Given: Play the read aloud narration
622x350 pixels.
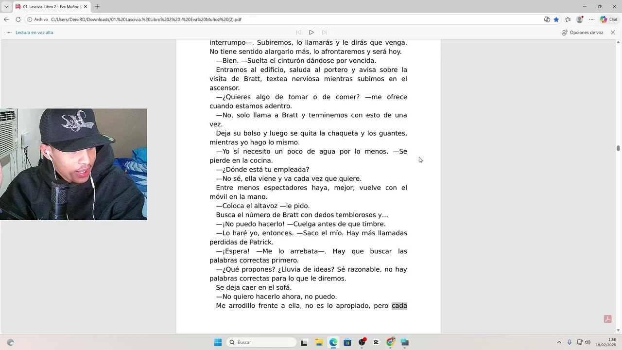Looking at the screenshot, I should [x=311, y=33].
